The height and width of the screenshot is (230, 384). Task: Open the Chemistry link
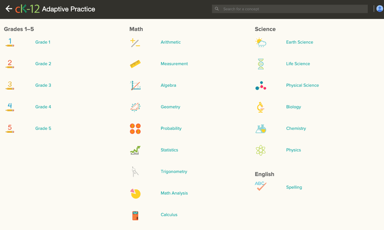click(296, 128)
